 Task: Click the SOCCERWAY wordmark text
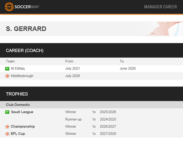click(x=27, y=7)
